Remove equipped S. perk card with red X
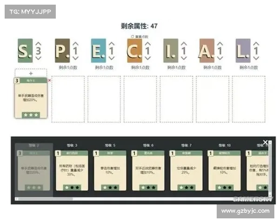Screen dimensions: 279x223 pos(49,80)
